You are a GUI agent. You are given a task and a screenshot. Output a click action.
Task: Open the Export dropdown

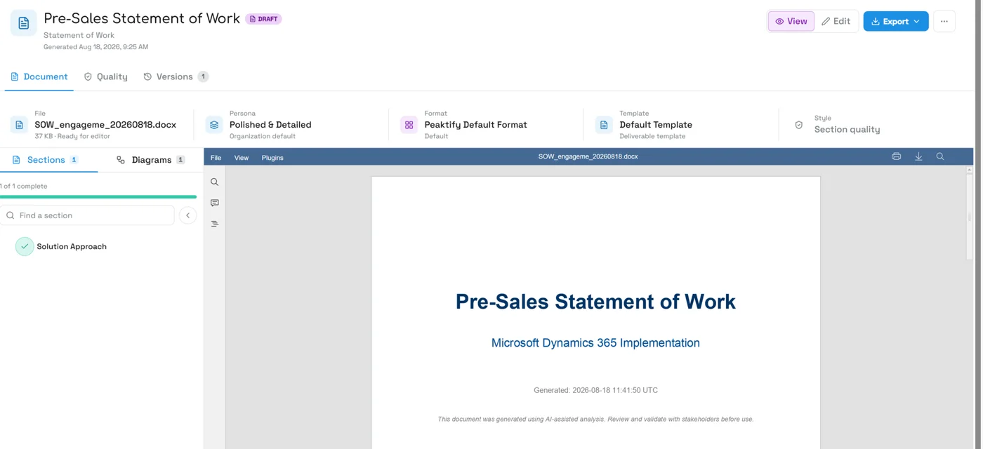[x=896, y=21]
